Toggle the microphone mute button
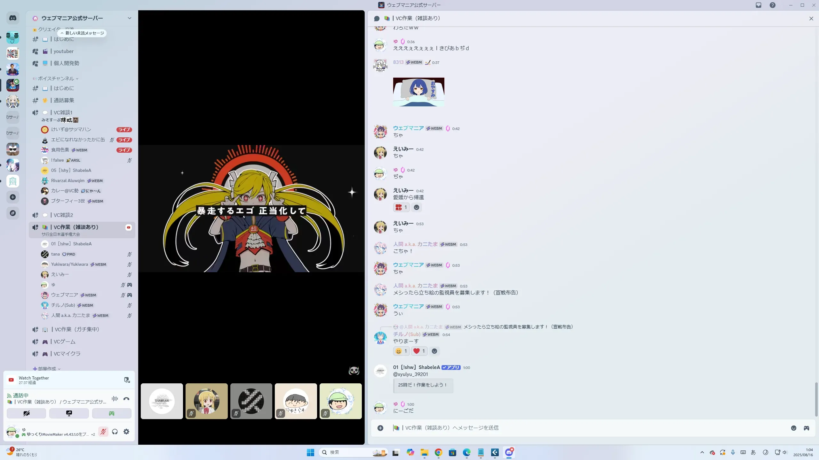 (x=103, y=432)
